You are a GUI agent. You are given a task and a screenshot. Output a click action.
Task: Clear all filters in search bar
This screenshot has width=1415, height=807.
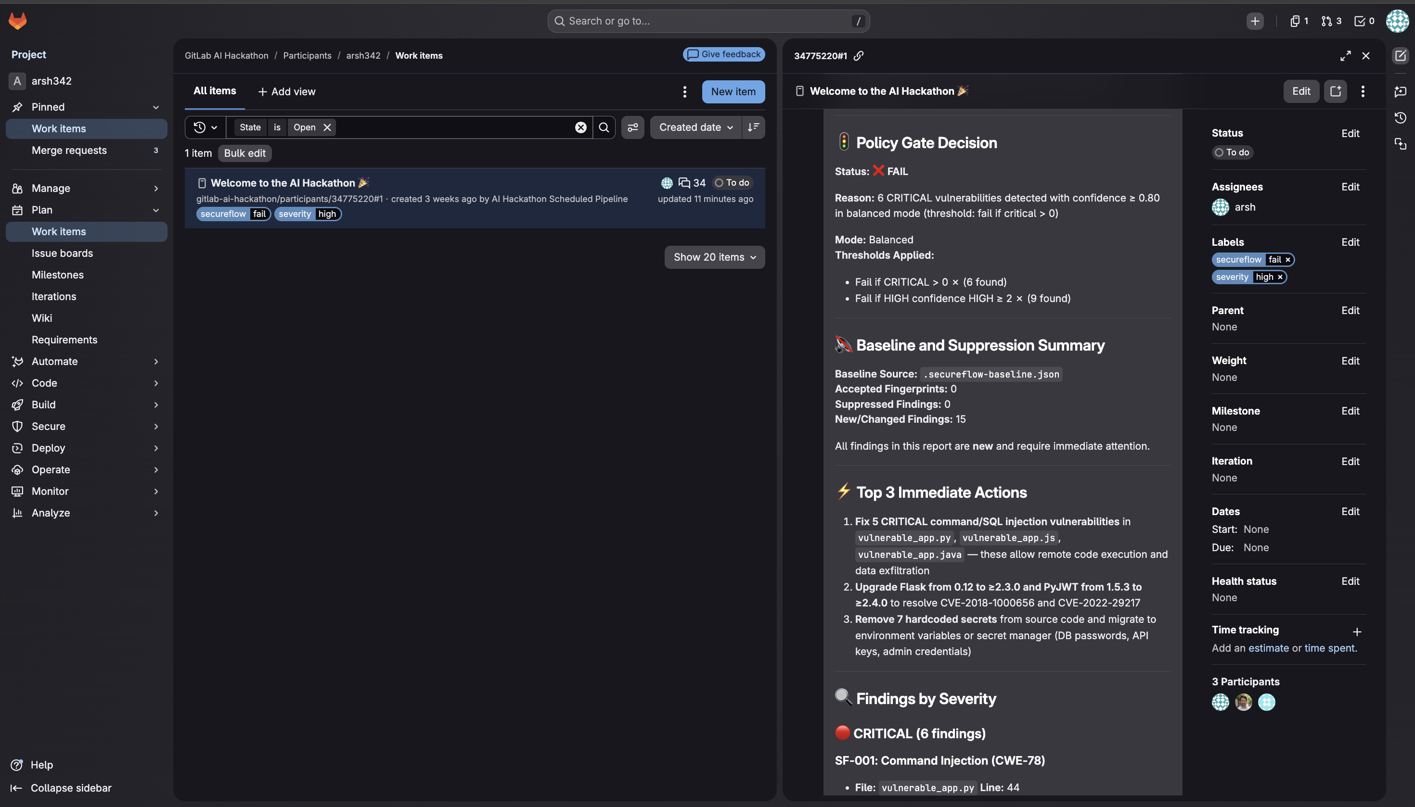(581, 127)
